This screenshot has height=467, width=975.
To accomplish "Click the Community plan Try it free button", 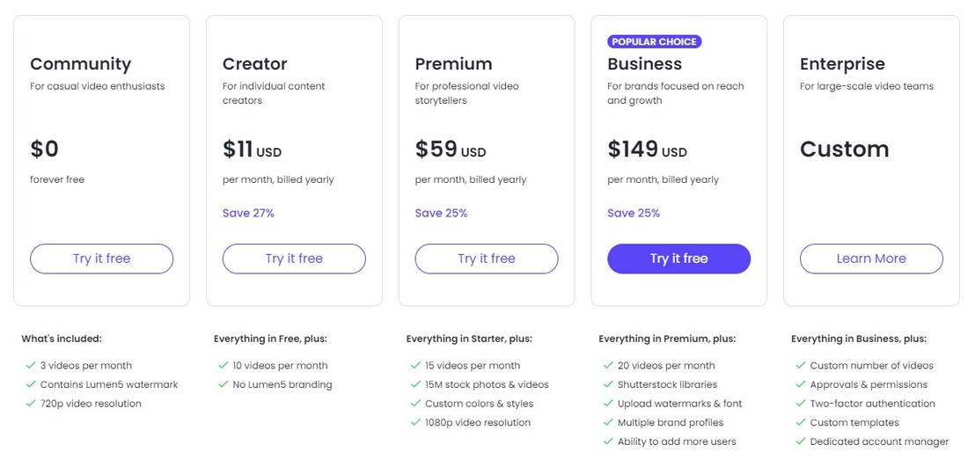I will (101, 259).
